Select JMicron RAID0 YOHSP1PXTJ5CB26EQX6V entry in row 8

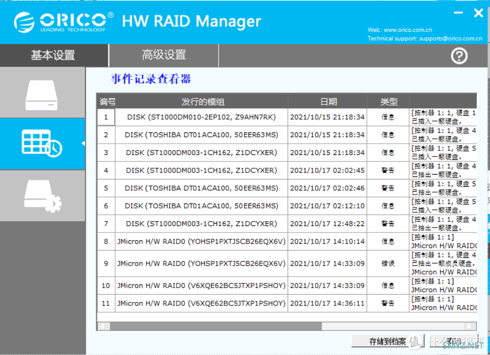201,241
